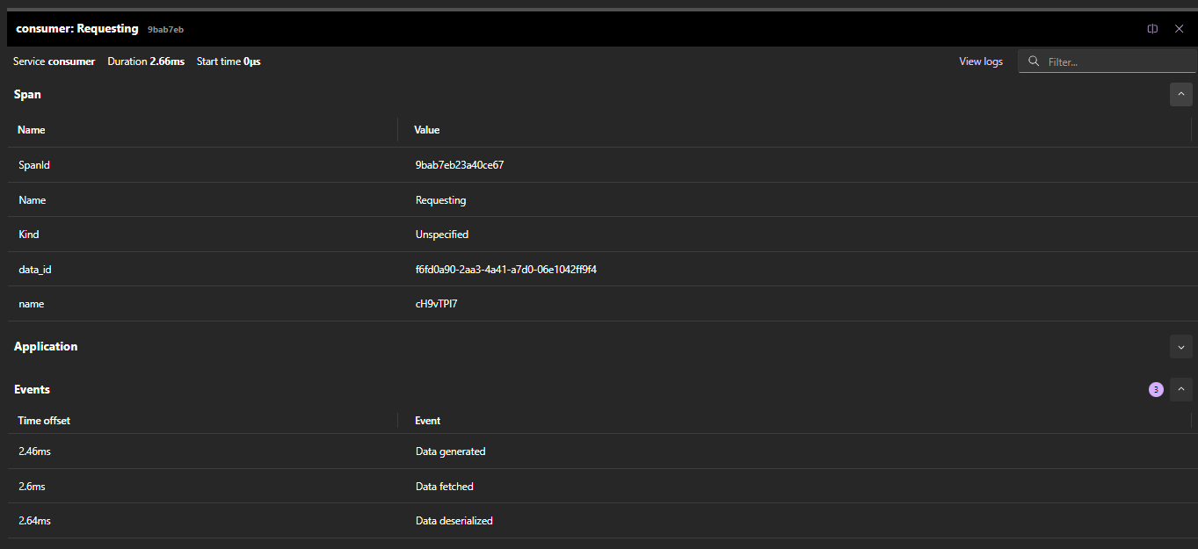Click the search magnifier icon in filter box
This screenshot has height=549, width=1198.
point(1034,61)
